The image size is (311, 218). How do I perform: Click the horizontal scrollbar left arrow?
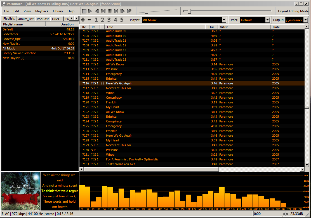tap(81, 169)
